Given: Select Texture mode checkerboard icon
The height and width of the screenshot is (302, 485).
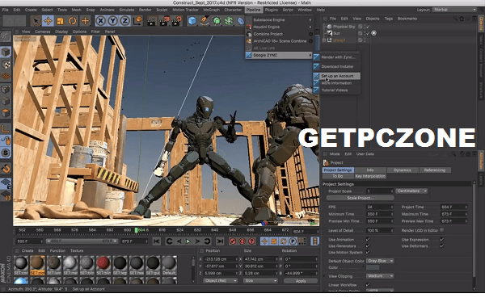Looking at the screenshot, I should click(x=6, y=65).
